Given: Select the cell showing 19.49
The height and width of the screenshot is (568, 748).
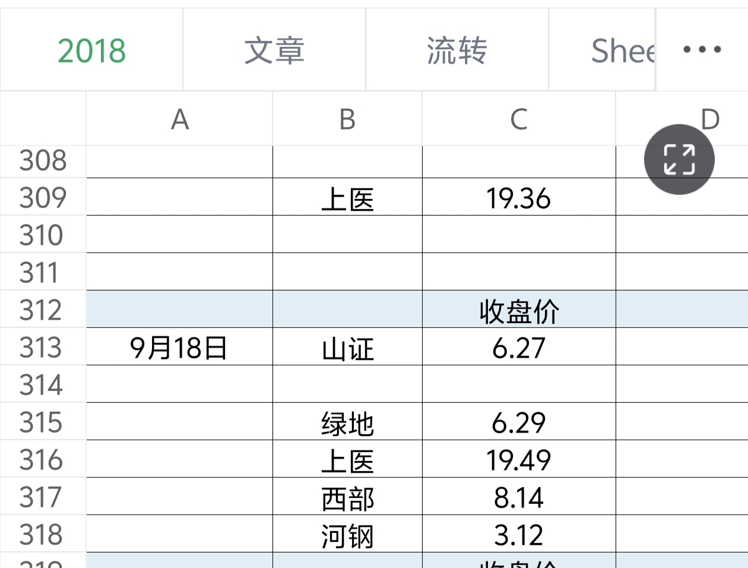Looking at the screenshot, I should pos(519,459).
